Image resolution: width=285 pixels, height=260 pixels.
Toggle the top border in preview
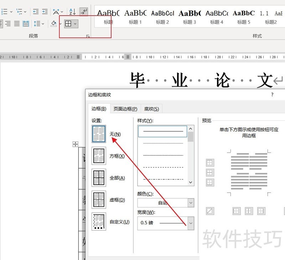(210, 163)
